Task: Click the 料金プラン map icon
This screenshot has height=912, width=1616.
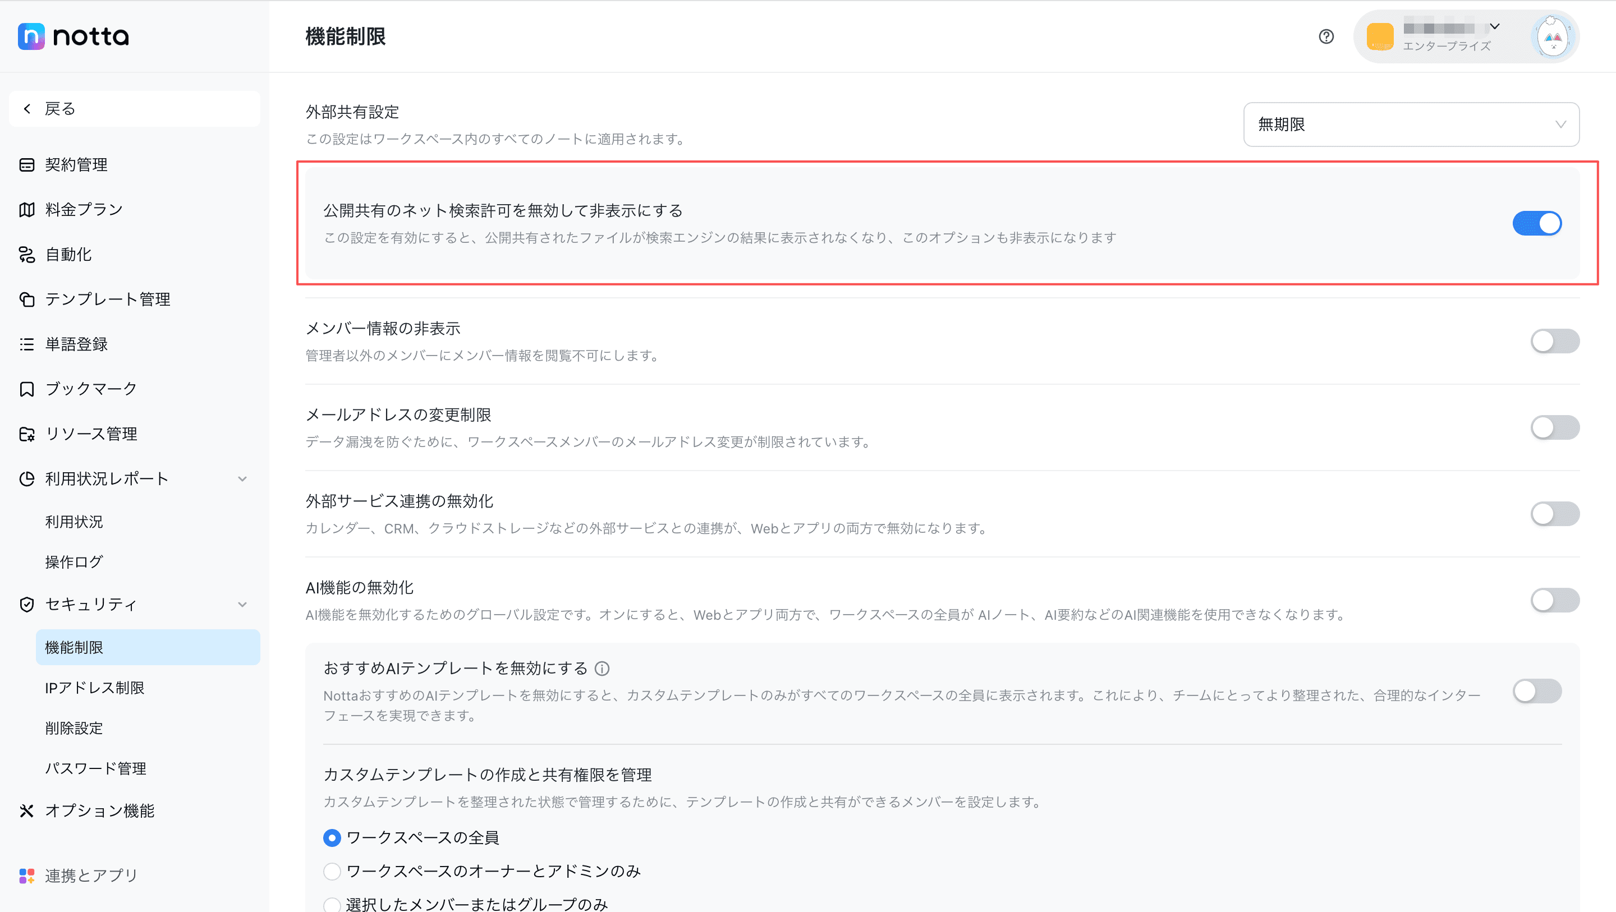Action: (x=26, y=210)
